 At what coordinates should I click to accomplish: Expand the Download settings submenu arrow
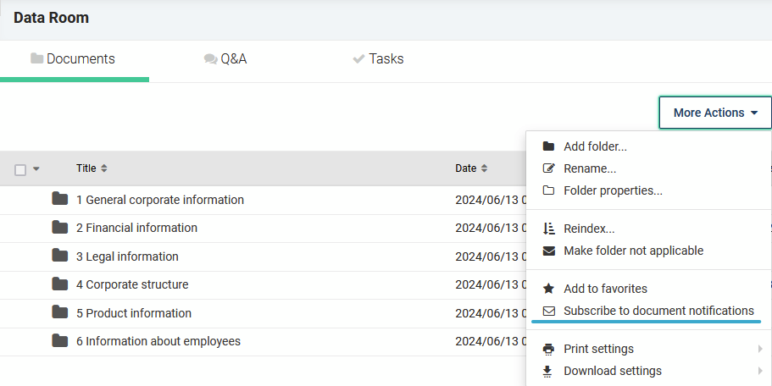coord(761,371)
